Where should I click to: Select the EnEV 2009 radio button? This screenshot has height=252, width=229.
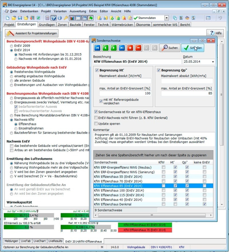pos(11,46)
